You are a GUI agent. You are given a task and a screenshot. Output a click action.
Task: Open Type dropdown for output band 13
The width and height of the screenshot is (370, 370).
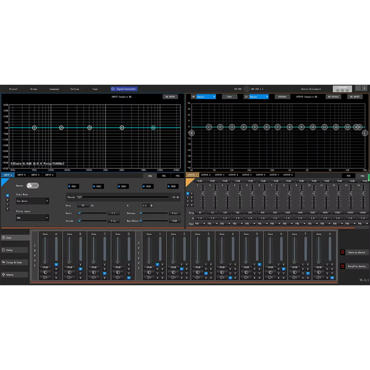tap(350, 224)
